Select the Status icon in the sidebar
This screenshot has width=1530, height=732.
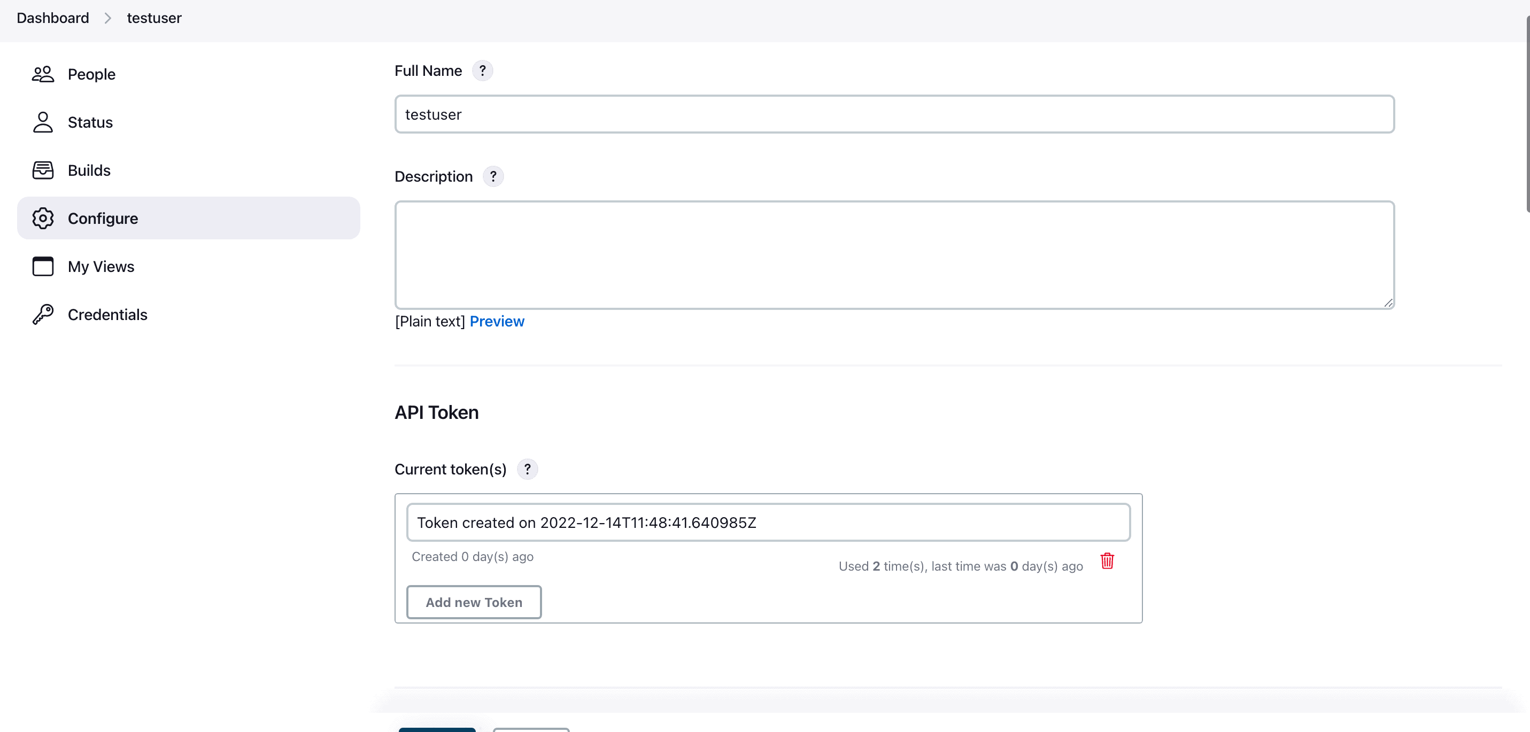pyautogui.click(x=43, y=122)
